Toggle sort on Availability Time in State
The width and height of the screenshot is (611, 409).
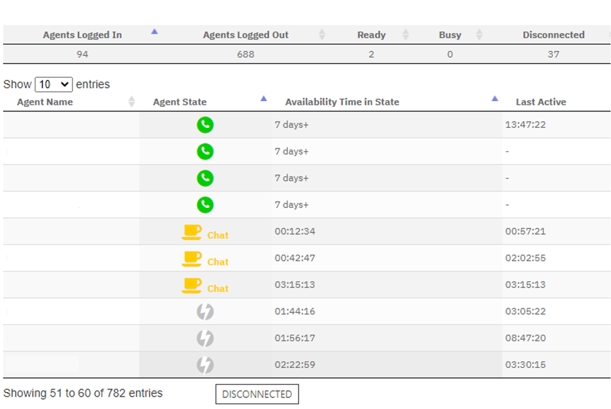[x=495, y=99]
